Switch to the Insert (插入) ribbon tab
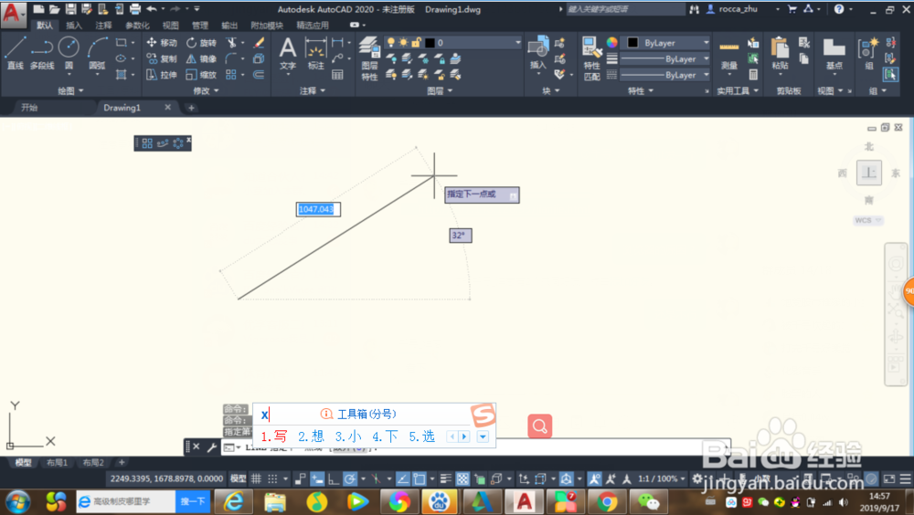 [x=74, y=25]
